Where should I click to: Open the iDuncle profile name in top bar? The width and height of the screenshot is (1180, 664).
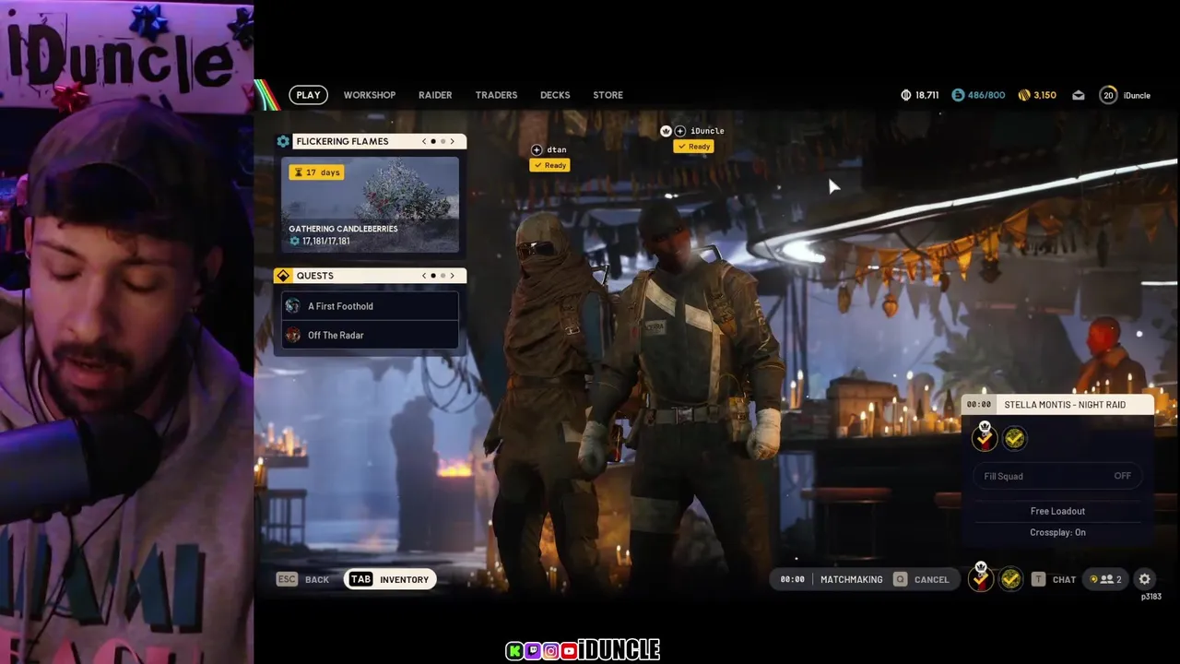pyautogui.click(x=1137, y=95)
